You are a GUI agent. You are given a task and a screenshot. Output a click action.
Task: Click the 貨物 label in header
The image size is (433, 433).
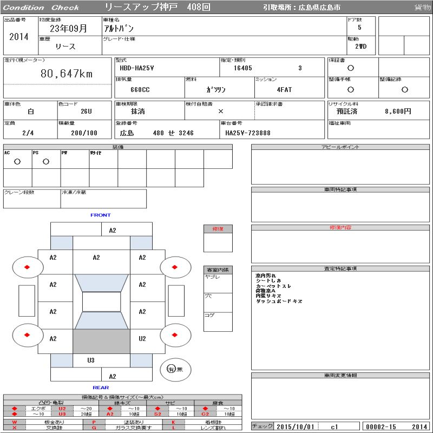click(x=422, y=8)
